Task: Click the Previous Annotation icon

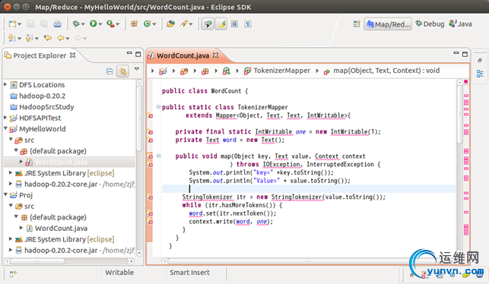Action: click(29, 38)
